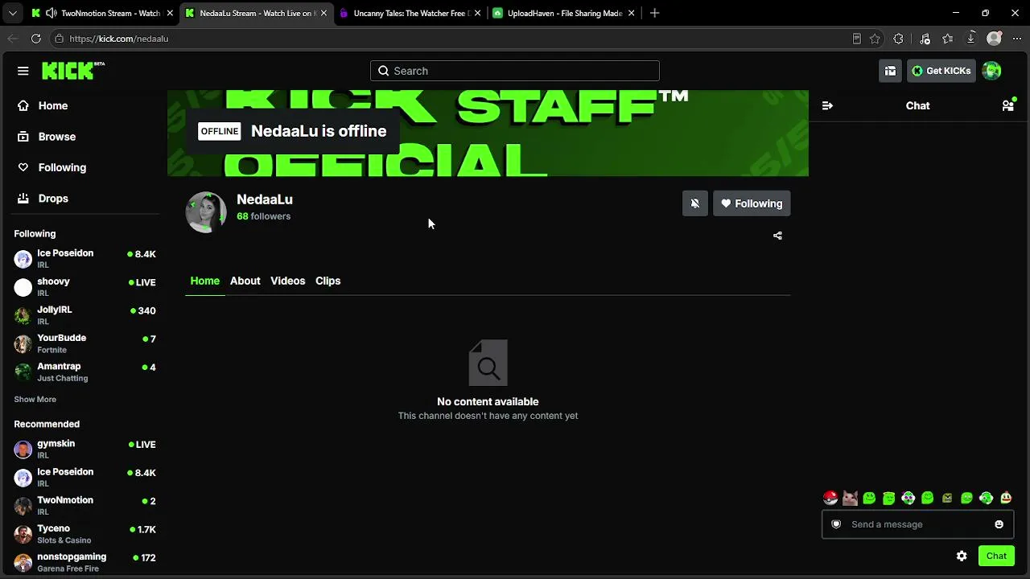
Task: Insert the purple-eyed headphone emote
Action: tap(908, 498)
